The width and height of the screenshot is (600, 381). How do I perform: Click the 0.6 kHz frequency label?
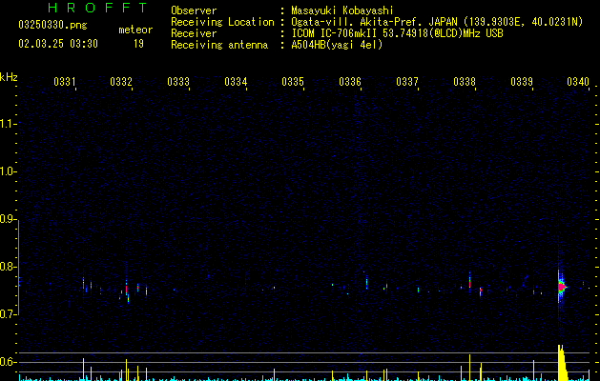point(8,362)
